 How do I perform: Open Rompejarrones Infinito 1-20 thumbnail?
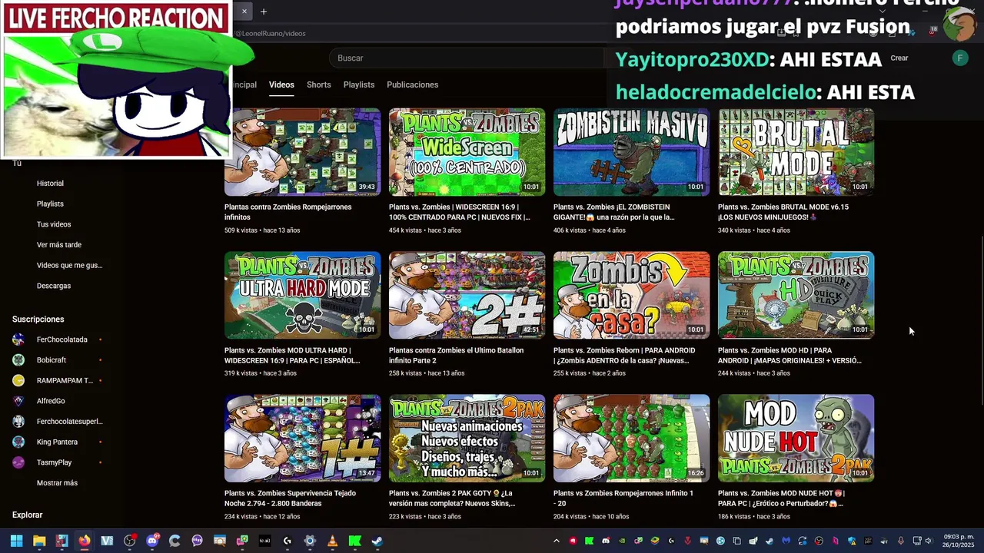pos(631,438)
